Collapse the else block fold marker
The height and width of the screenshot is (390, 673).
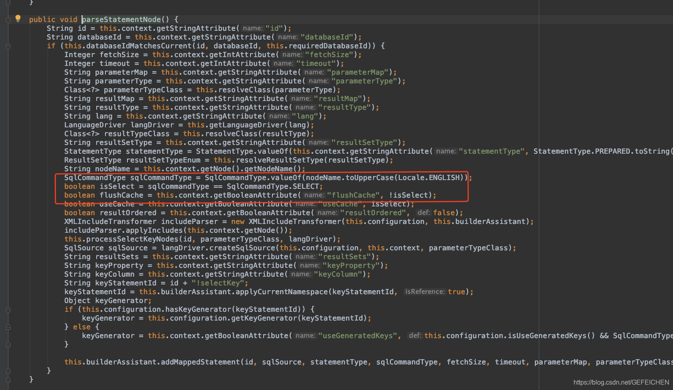pyautogui.click(x=8, y=327)
